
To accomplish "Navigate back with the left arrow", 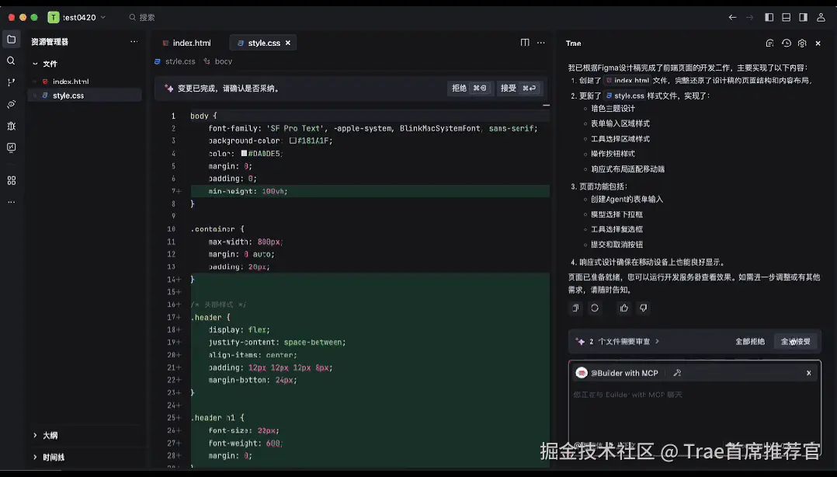I will 732,18.
